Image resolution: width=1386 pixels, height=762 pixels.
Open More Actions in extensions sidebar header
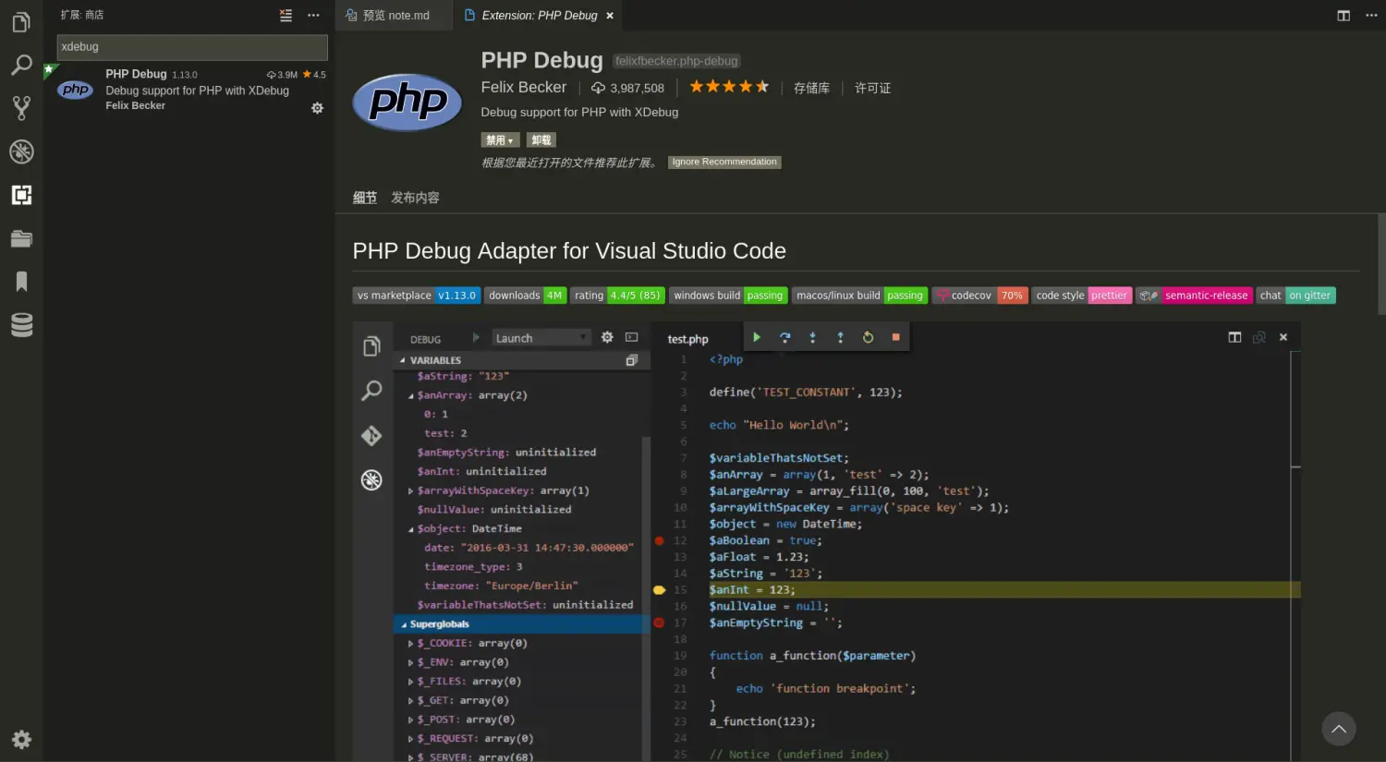pyautogui.click(x=313, y=16)
